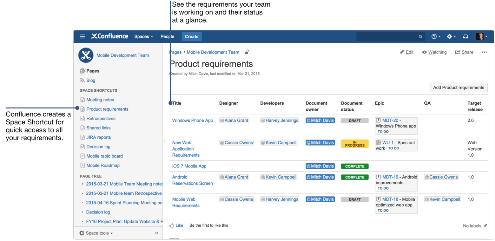Image resolution: width=495 pixels, height=241 pixels.
Task: Open help using the question mark icon
Action: [x=435, y=36]
